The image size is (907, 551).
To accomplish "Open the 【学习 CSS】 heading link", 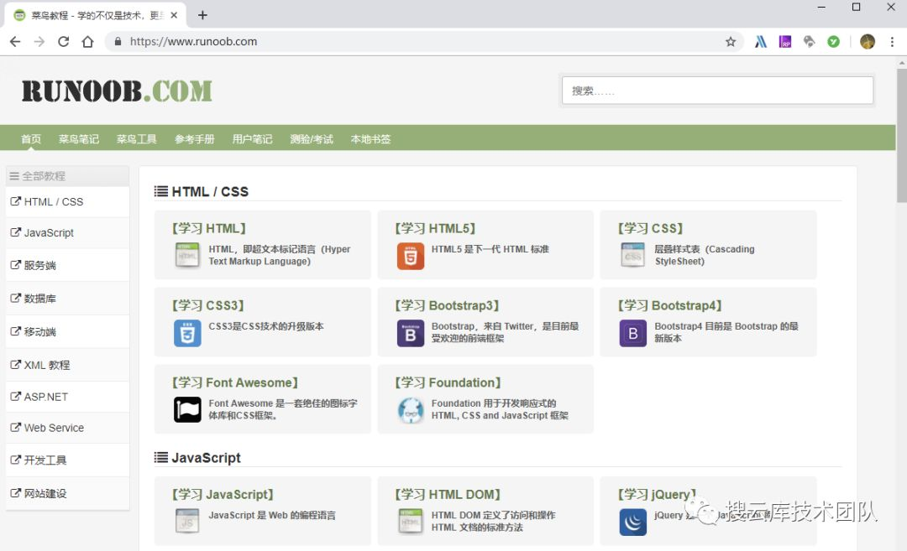I will click(651, 228).
